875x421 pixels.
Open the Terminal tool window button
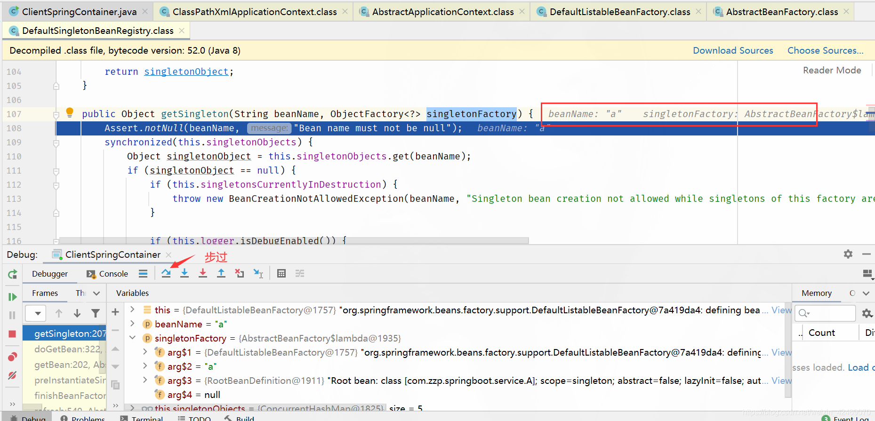click(142, 418)
